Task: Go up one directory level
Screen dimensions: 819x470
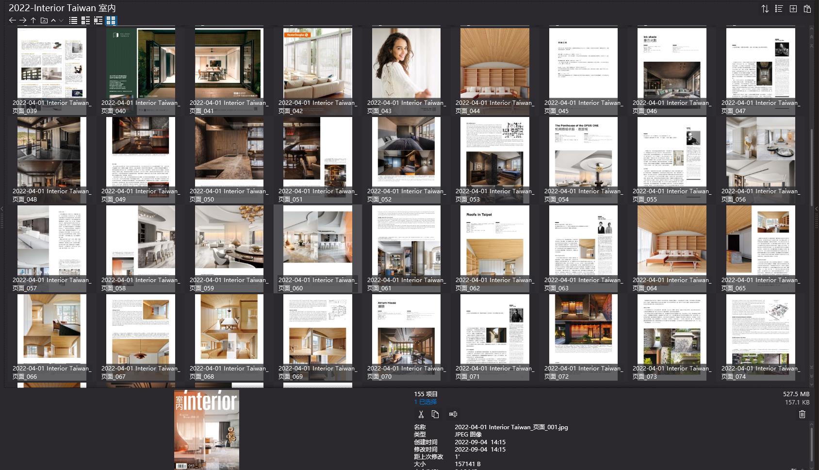Action: (x=33, y=20)
